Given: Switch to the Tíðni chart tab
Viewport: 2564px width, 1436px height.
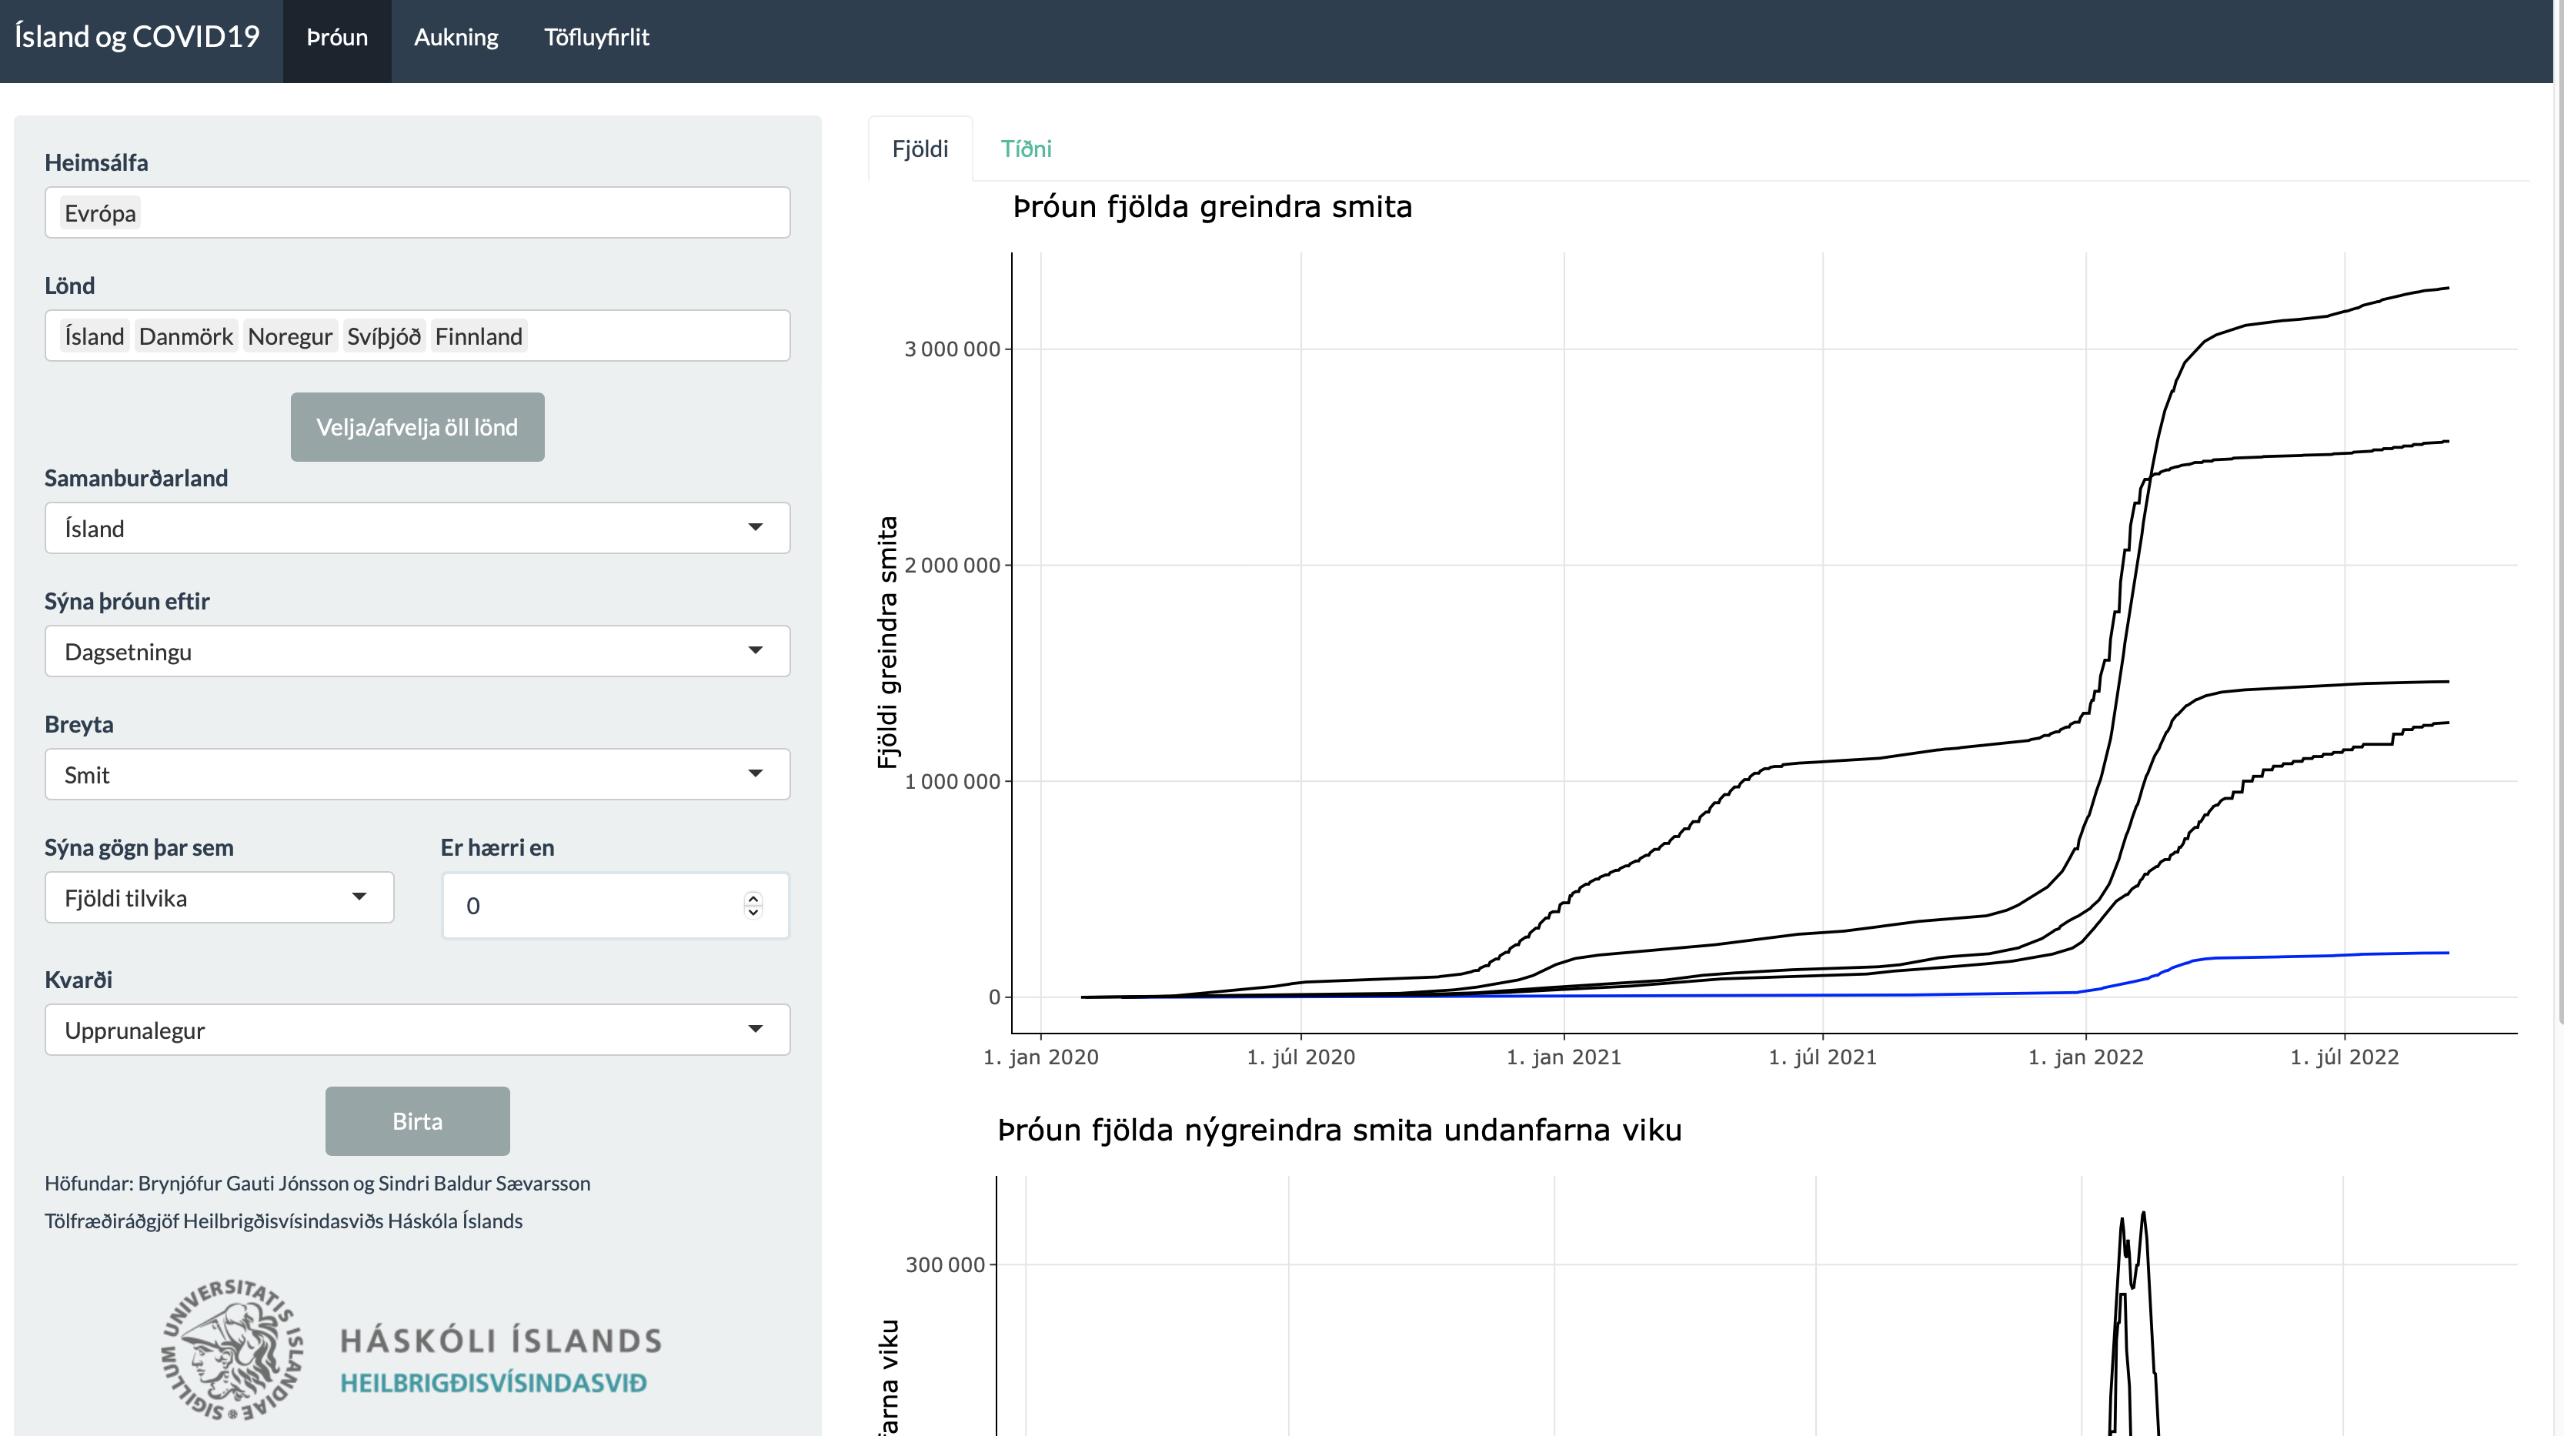Looking at the screenshot, I should pos(1025,149).
